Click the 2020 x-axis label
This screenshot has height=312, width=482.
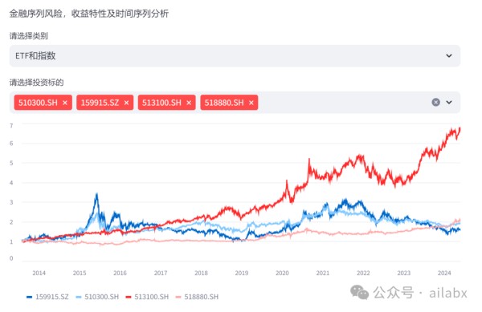pyautogui.click(x=282, y=273)
